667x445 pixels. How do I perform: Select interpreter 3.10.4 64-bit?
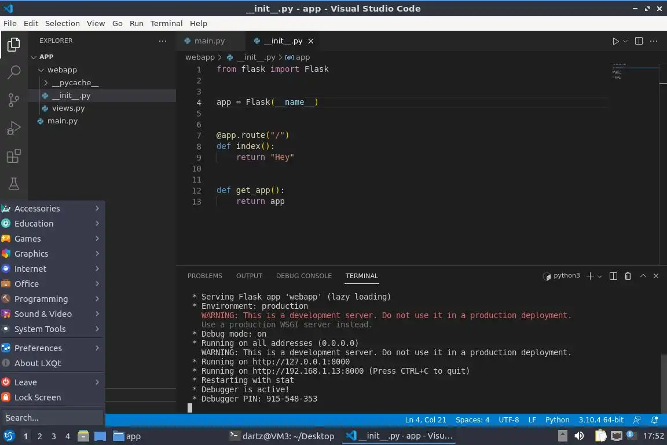click(x=600, y=420)
